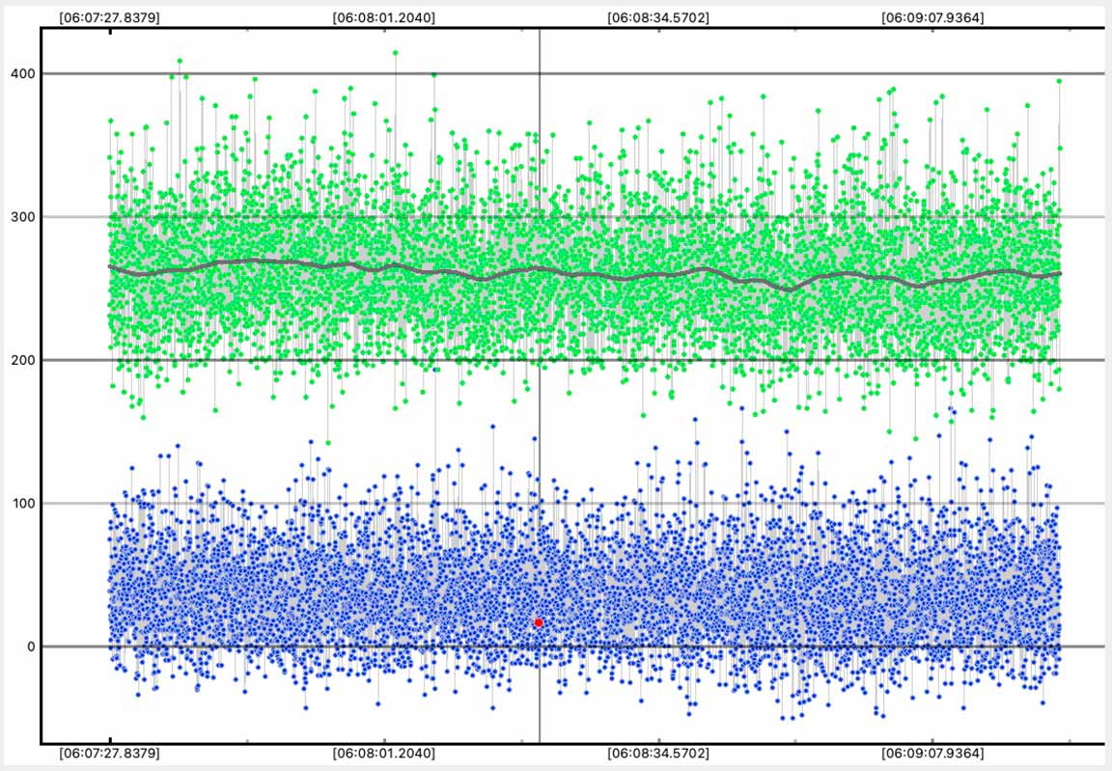Pick the rightmost green point near 400
The width and height of the screenshot is (1112, 771).
[1059, 81]
